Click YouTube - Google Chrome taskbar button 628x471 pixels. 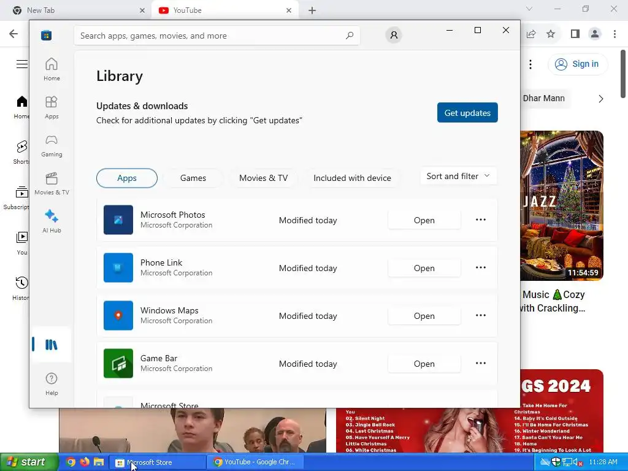(x=256, y=462)
